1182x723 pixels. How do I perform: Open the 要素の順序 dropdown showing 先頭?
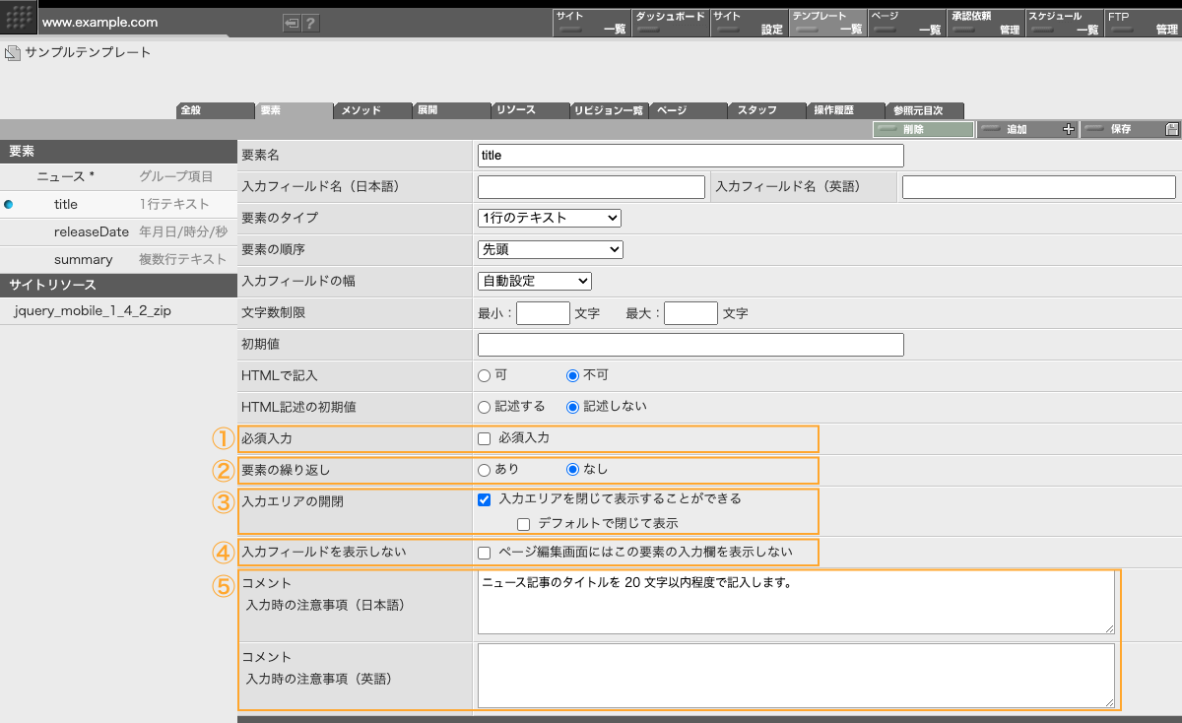tap(550, 249)
